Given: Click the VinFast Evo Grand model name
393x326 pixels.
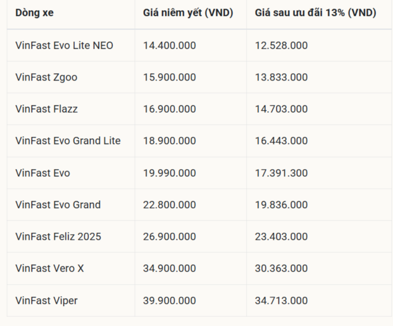Looking at the screenshot, I should click(x=58, y=205).
